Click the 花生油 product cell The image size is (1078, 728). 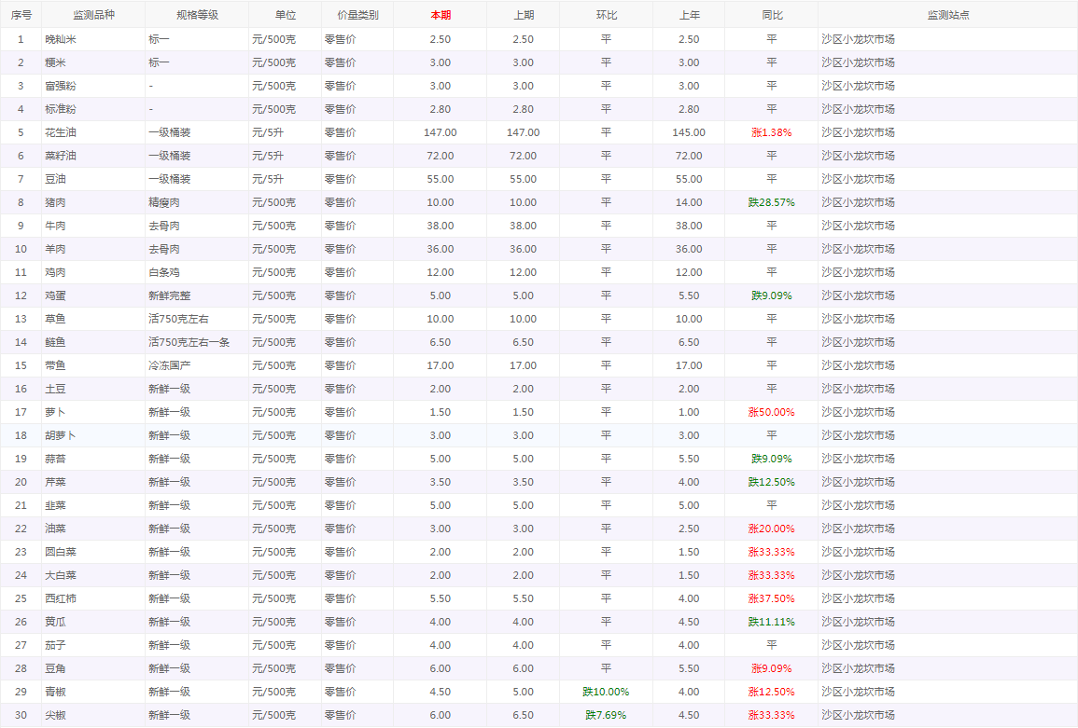(62, 132)
